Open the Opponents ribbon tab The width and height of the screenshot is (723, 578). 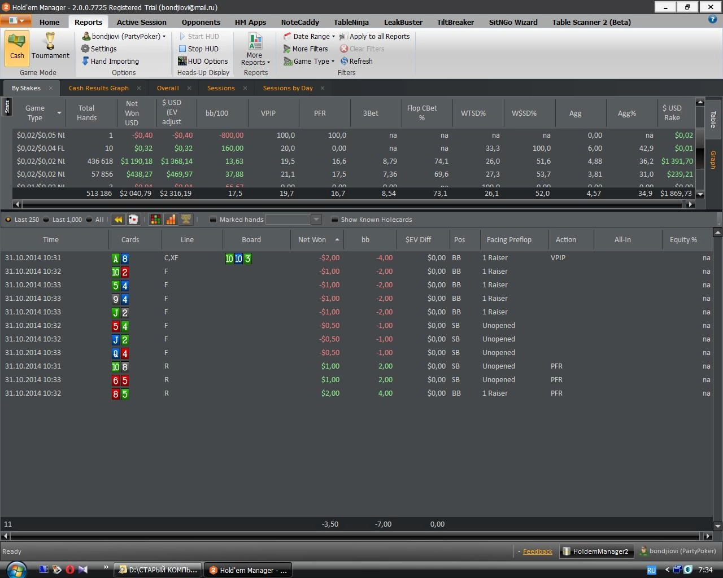(201, 22)
